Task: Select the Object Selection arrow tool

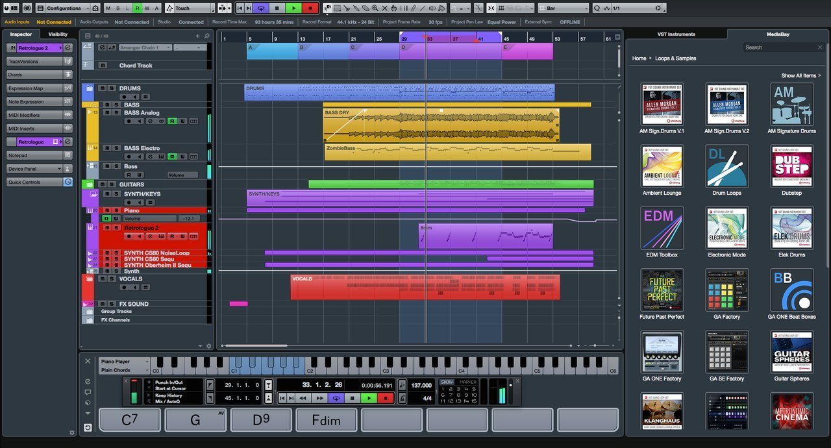Action: tap(327, 8)
